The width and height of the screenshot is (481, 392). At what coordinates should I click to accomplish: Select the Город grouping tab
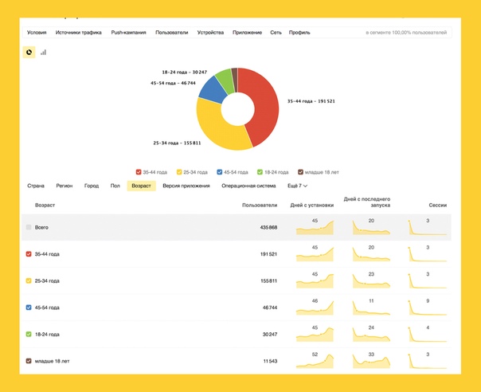92,186
